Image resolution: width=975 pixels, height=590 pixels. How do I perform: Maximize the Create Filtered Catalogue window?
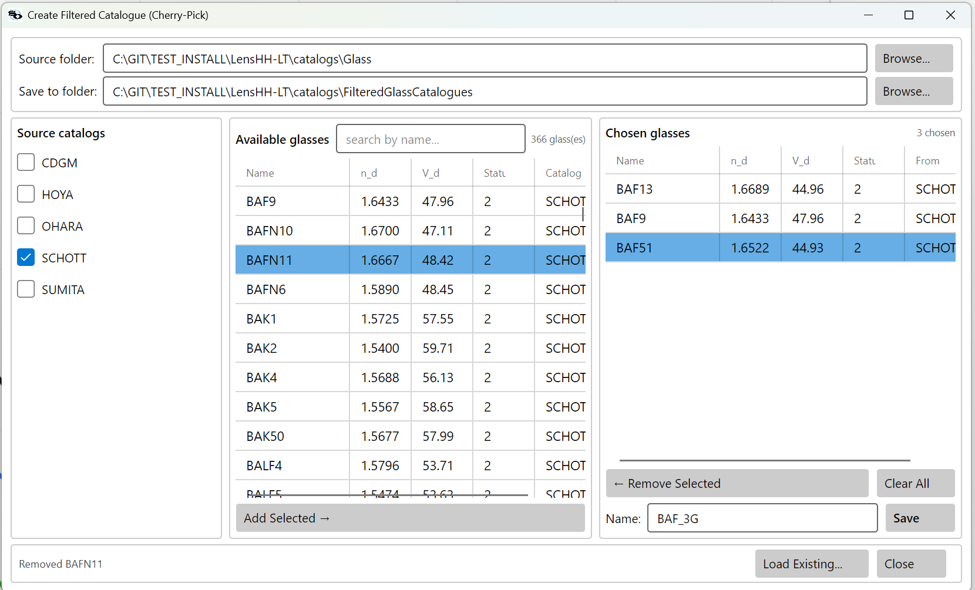click(909, 15)
